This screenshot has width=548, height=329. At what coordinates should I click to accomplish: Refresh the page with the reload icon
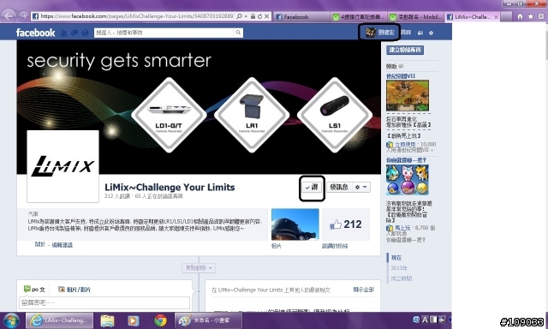pos(259,16)
